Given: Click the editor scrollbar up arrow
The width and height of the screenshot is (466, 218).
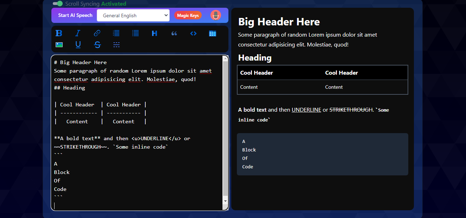Looking at the screenshot, I should point(225,59).
